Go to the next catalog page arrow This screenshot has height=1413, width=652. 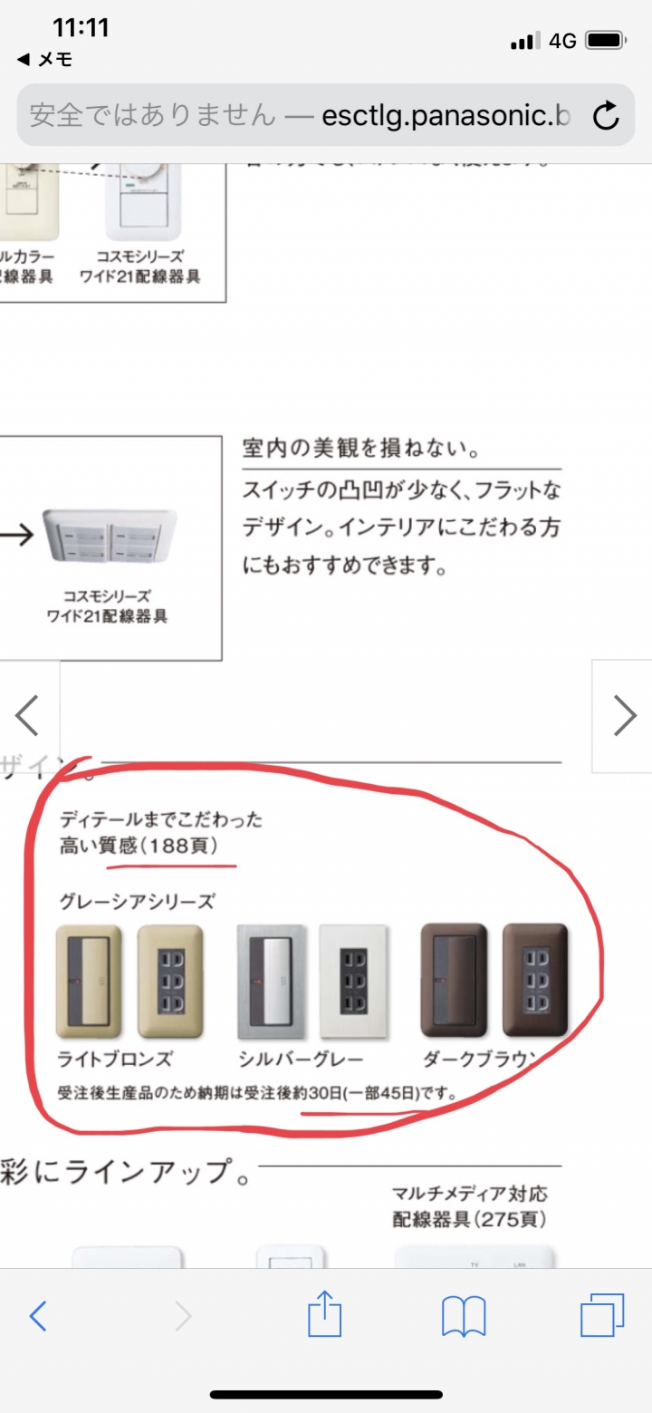[623, 716]
